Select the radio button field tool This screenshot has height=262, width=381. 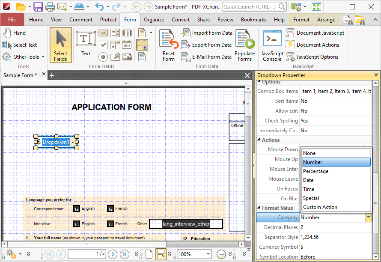[x=103, y=57]
